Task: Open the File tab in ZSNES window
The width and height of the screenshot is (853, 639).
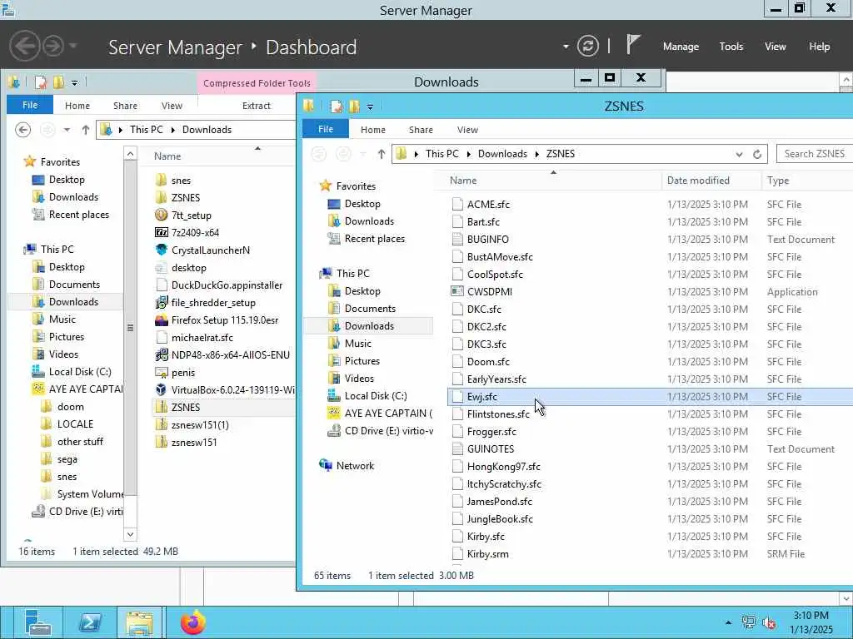Action: pyautogui.click(x=326, y=129)
